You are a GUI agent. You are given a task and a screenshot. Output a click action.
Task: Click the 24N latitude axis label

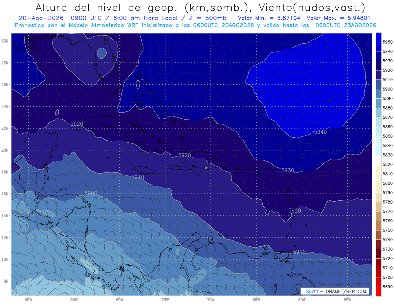6,107
